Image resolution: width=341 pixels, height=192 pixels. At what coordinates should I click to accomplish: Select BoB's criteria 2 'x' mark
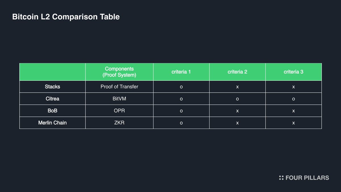(237, 111)
